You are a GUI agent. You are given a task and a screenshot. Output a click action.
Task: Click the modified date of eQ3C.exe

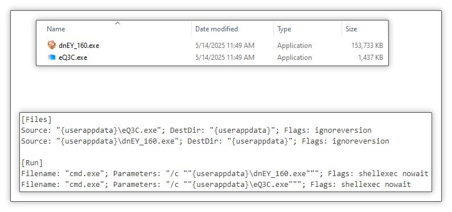[225, 58]
